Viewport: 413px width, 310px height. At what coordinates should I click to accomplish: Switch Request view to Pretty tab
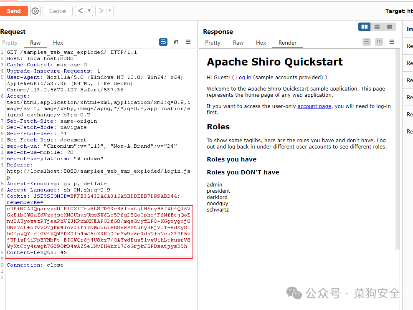[x=10, y=43]
